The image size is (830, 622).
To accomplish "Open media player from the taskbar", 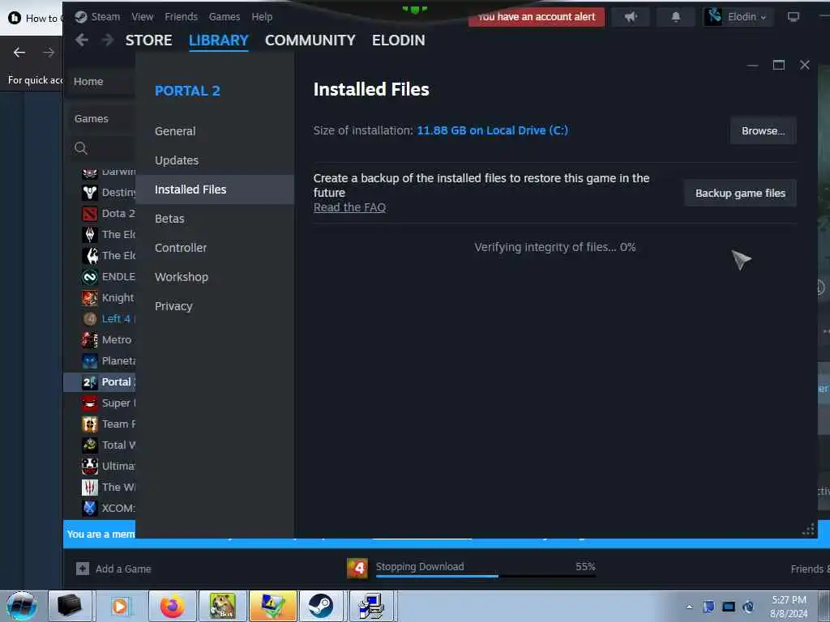I will (120, 606).
